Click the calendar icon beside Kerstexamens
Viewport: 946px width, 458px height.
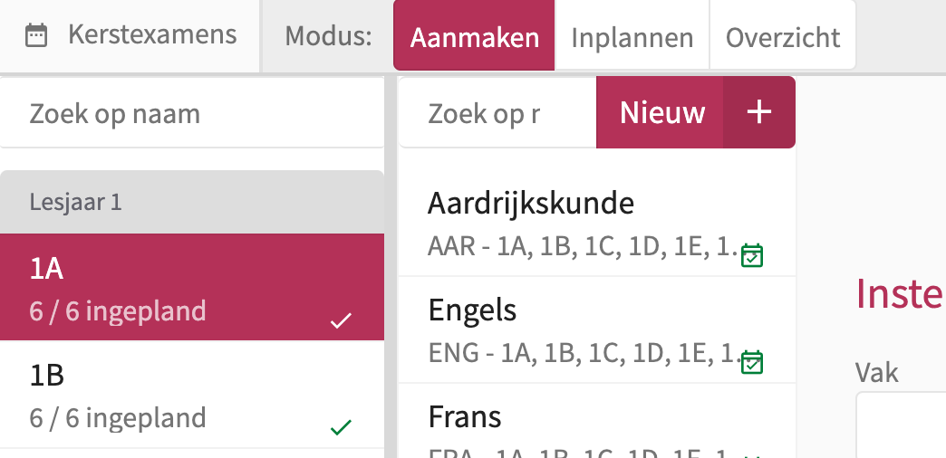36,36
